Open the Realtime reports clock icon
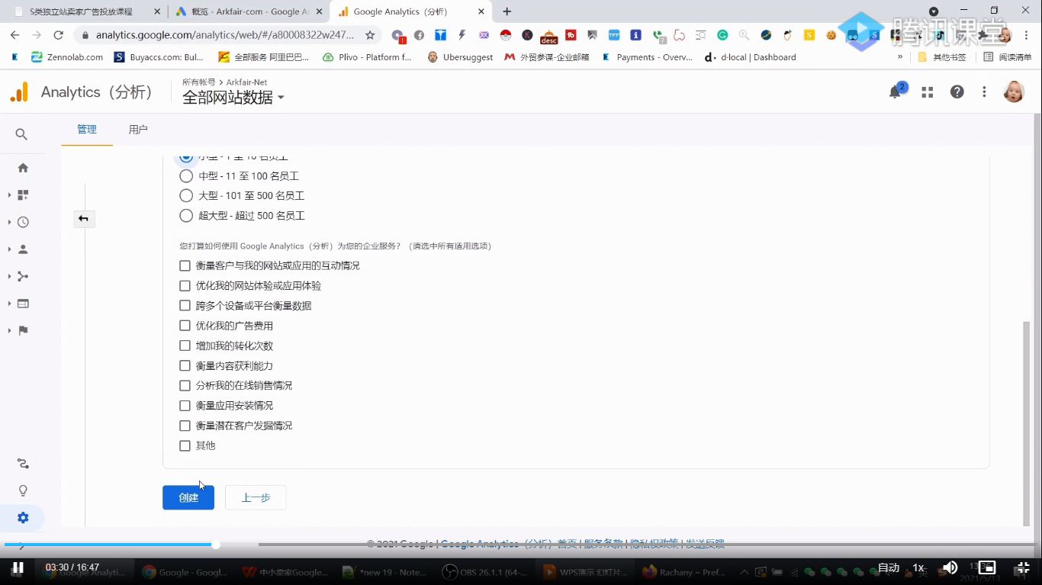1042x585 pixels. [23, 221]
